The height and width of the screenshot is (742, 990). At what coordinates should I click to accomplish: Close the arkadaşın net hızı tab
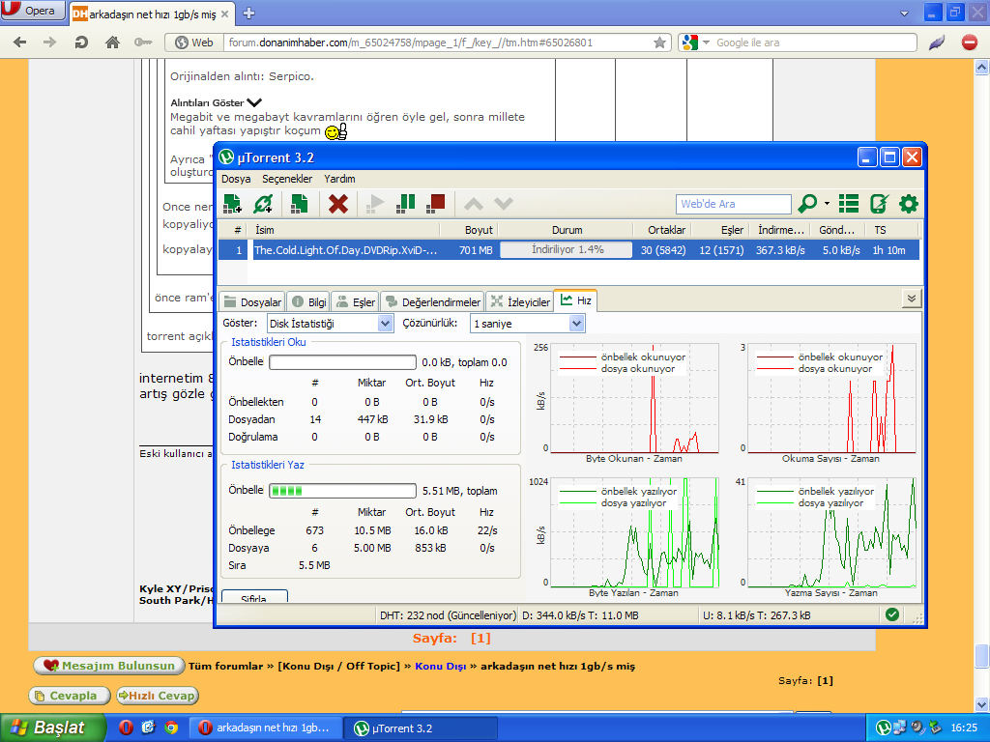pos(224,14)
